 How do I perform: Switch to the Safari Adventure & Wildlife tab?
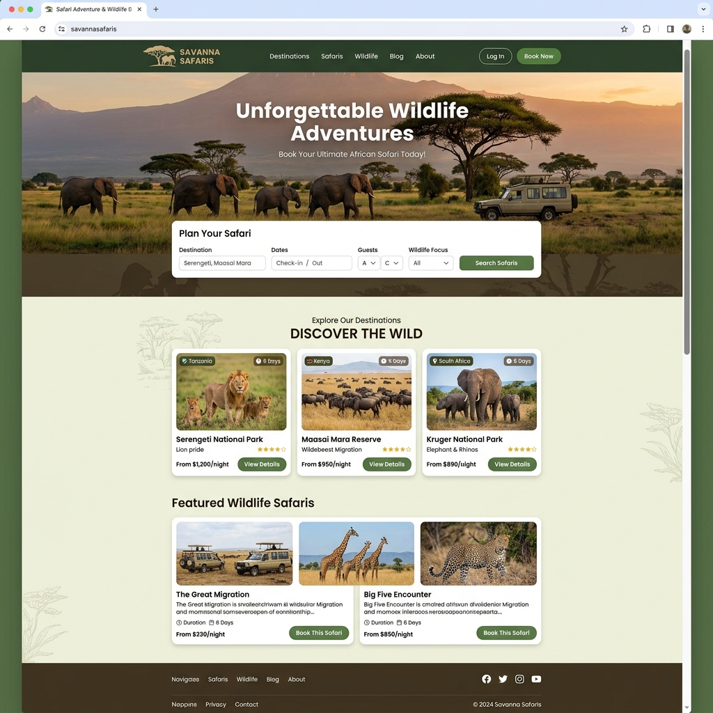(x=92, y=9)
